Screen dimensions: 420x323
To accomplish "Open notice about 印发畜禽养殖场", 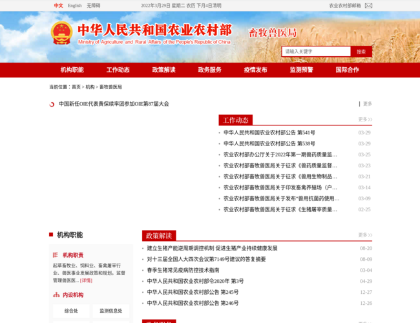I will (280, 187).
